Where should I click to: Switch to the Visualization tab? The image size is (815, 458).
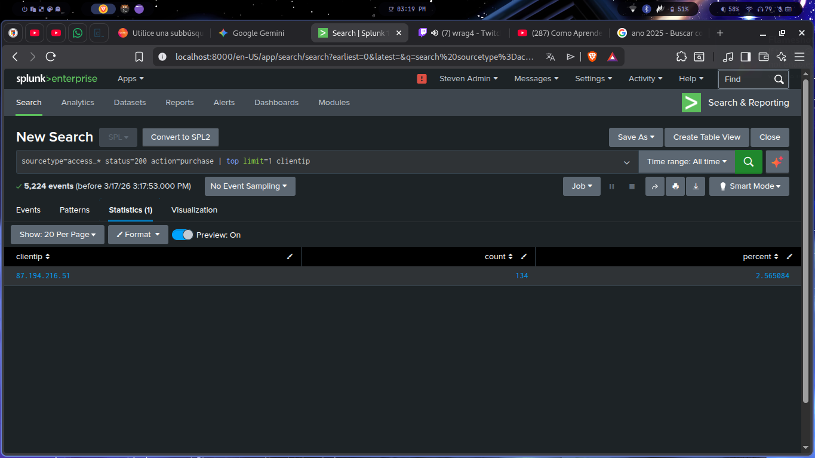(x=194, y=210)
